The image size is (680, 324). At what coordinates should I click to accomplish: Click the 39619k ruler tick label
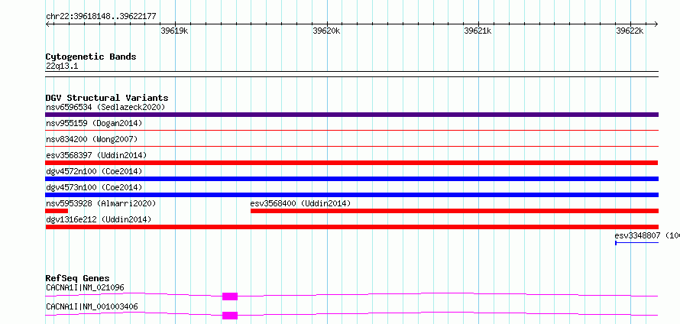pos(174,31)
